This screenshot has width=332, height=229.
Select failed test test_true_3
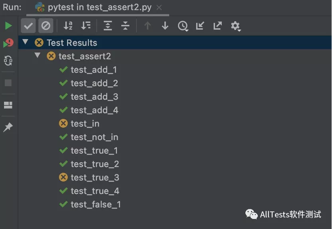point(95,178)
